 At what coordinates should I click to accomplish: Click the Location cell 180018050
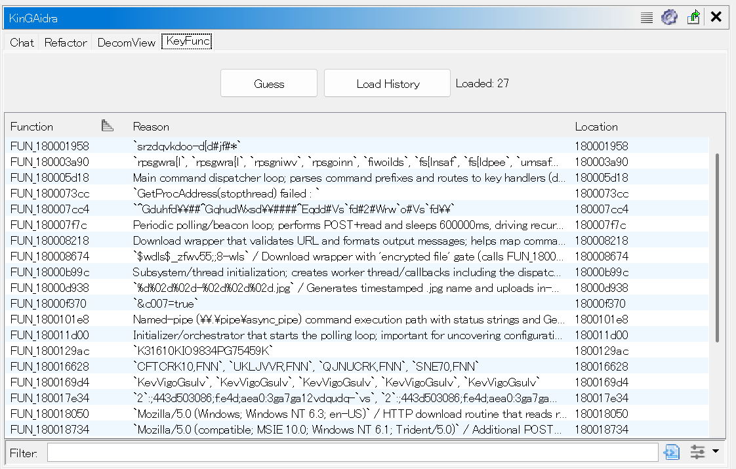[x=602, y=414]
